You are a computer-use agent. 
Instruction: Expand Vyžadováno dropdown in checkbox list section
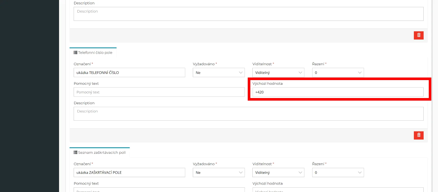218,172
